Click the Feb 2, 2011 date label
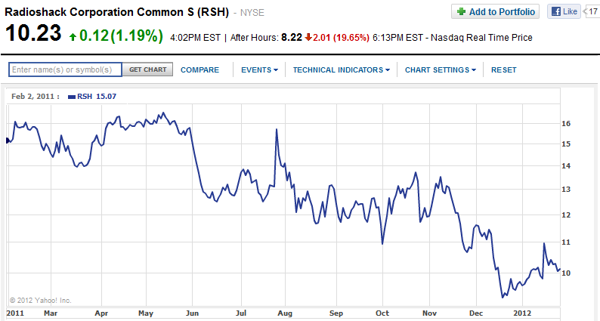The height and width of the screenshot is (321, 600). click(x=36, y=97)
